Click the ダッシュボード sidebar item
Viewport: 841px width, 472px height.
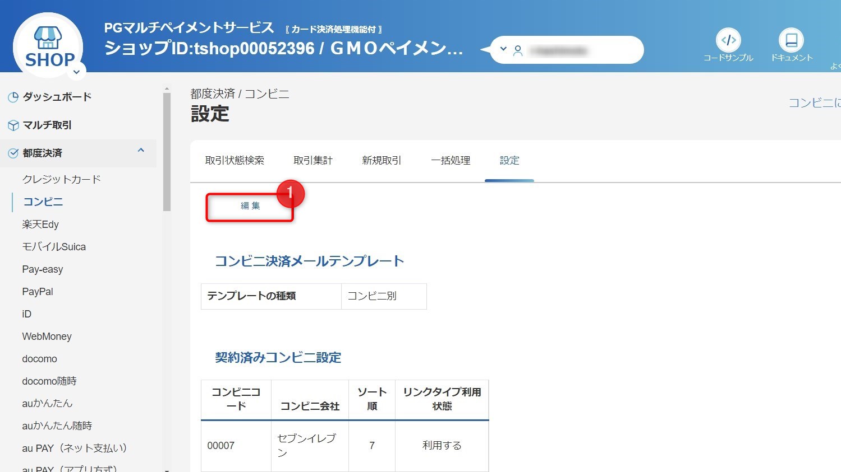[56, 97]
